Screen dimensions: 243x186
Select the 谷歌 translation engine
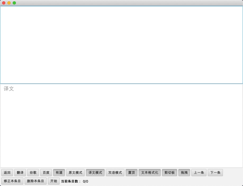point(33,173)
